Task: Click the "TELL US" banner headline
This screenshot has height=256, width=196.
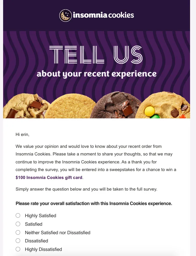Action: [96, 55]
